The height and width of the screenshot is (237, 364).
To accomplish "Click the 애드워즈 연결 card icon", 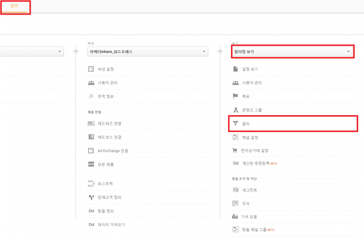I will click(x=91, y=123).
